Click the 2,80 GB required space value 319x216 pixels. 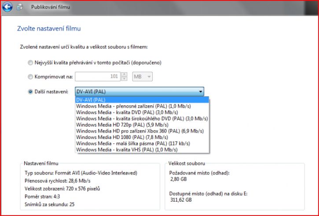pos(179,179)
